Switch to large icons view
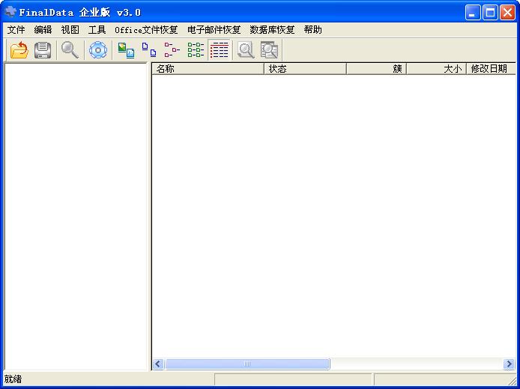 coord(126,50)
